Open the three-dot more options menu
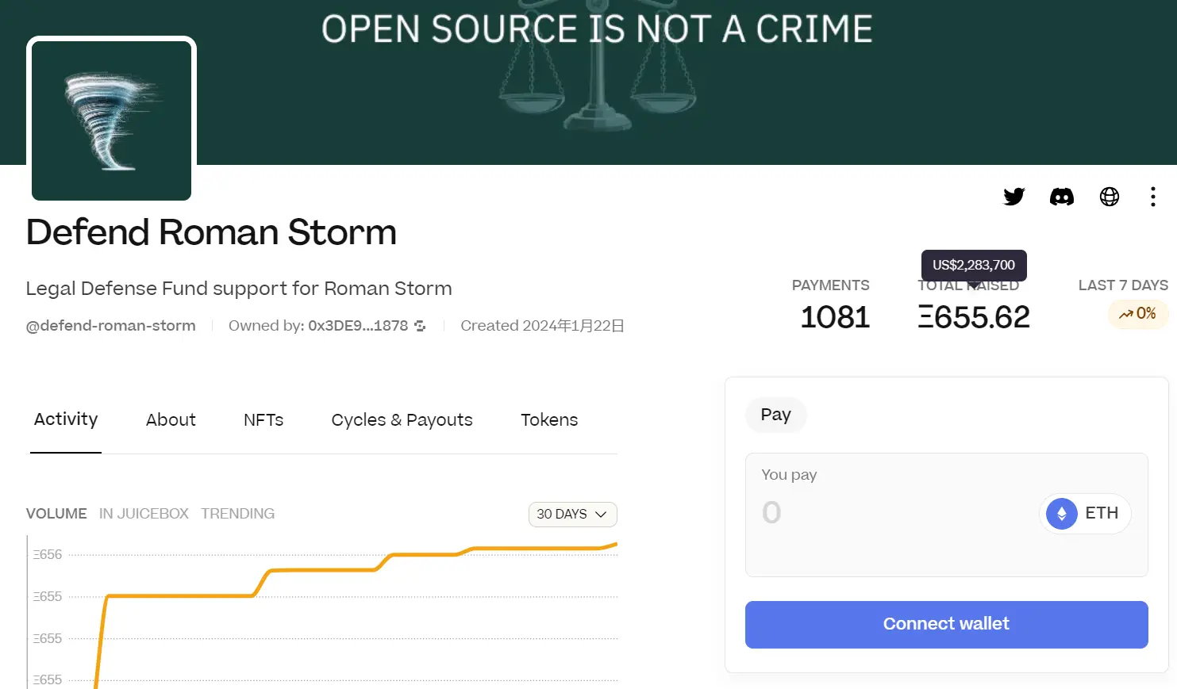1177x689 pixels. click(1152, 196)
